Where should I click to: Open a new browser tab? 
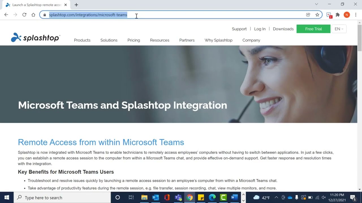click(x=76, y=5)
